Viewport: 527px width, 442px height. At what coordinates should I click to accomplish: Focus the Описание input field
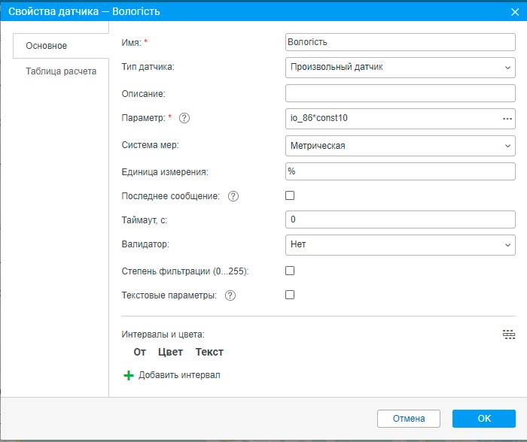point(400,93)
